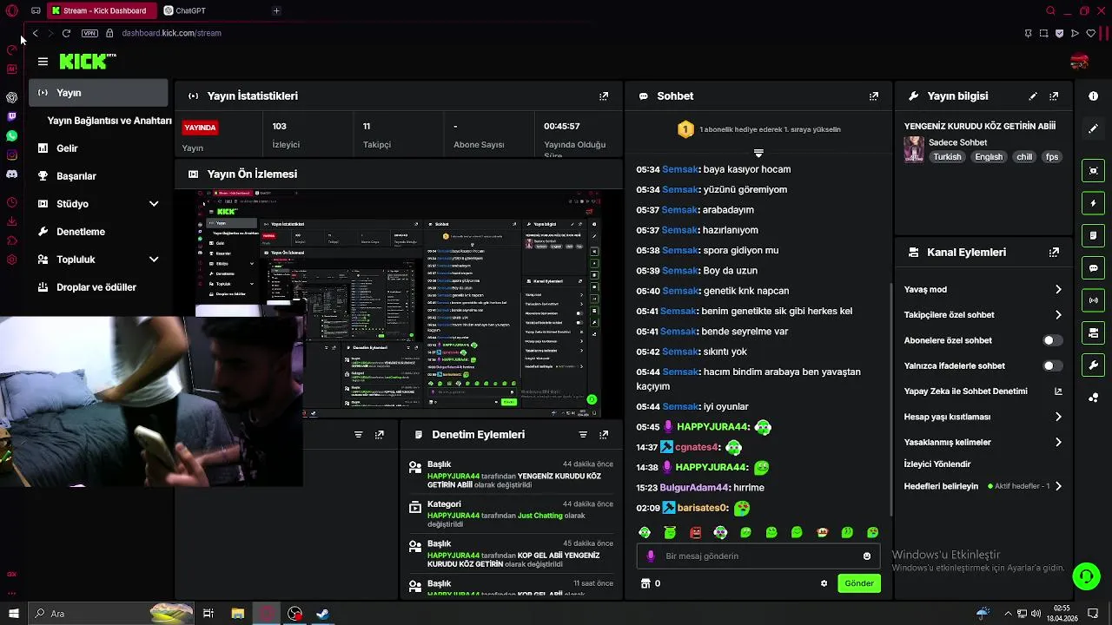Toggle the channel actions widget in right toolbar
The image size is (1112, 625).
click(1094, 332)
